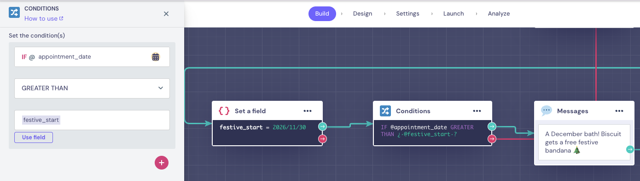
Task: Click the Conditions block title on canvas
Action: tap(413, 111)
